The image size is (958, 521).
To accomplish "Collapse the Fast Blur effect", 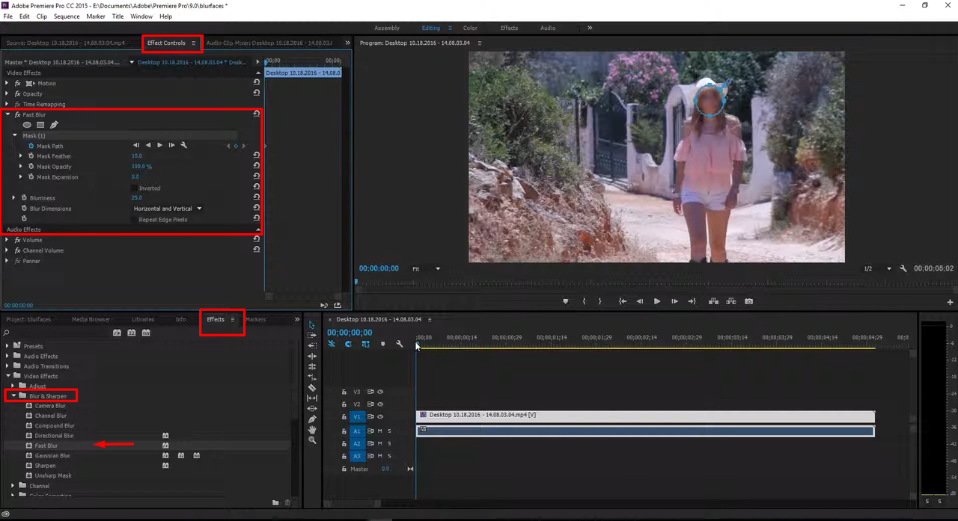I will pyautogui.click(x=7, y=114).
